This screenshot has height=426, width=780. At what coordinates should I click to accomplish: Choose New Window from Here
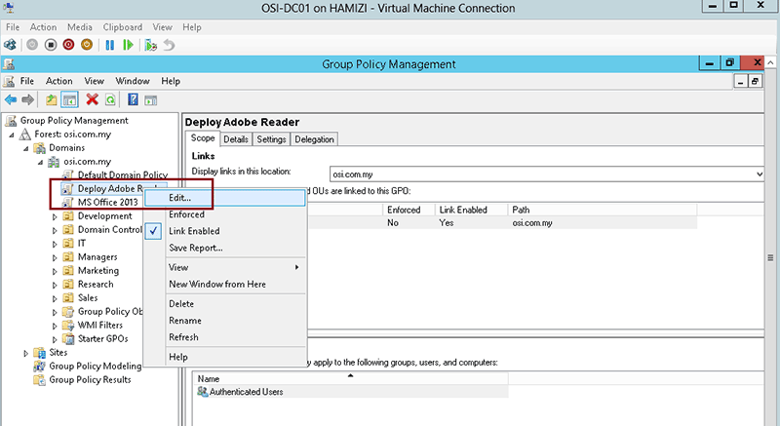tap(225, 285)
